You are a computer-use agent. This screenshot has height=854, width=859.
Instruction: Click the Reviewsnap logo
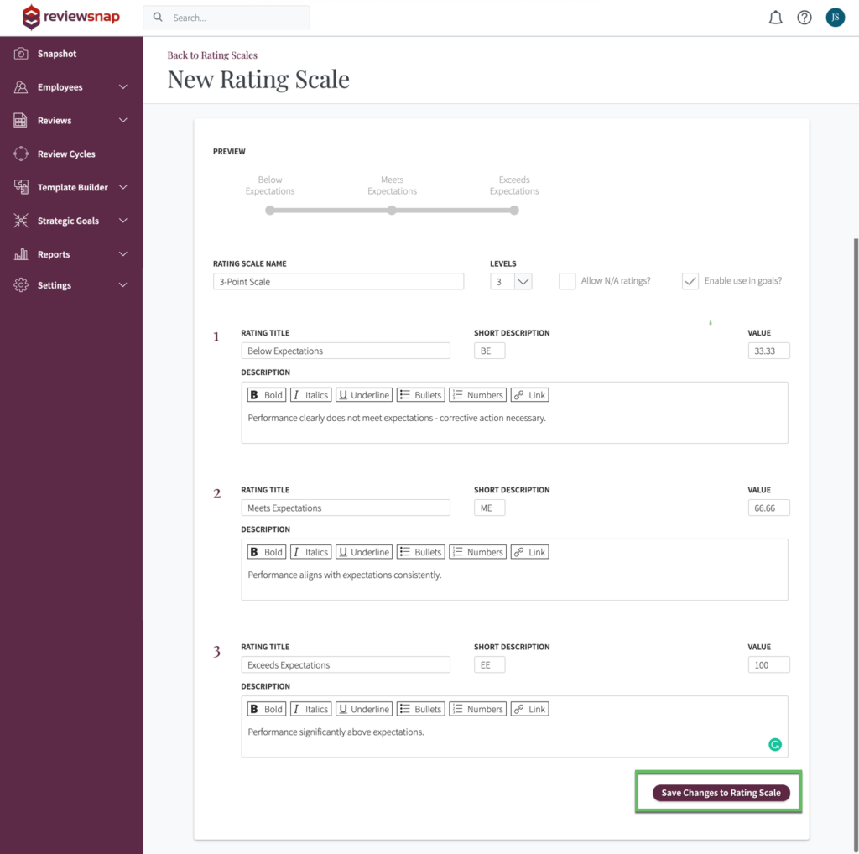70,17
